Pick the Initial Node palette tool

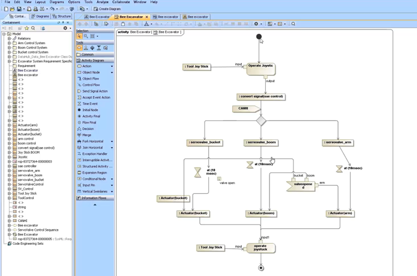coord(90,110)
